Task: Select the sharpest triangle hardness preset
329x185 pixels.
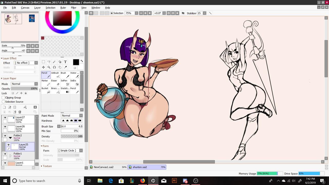Action: coord(63,121)
